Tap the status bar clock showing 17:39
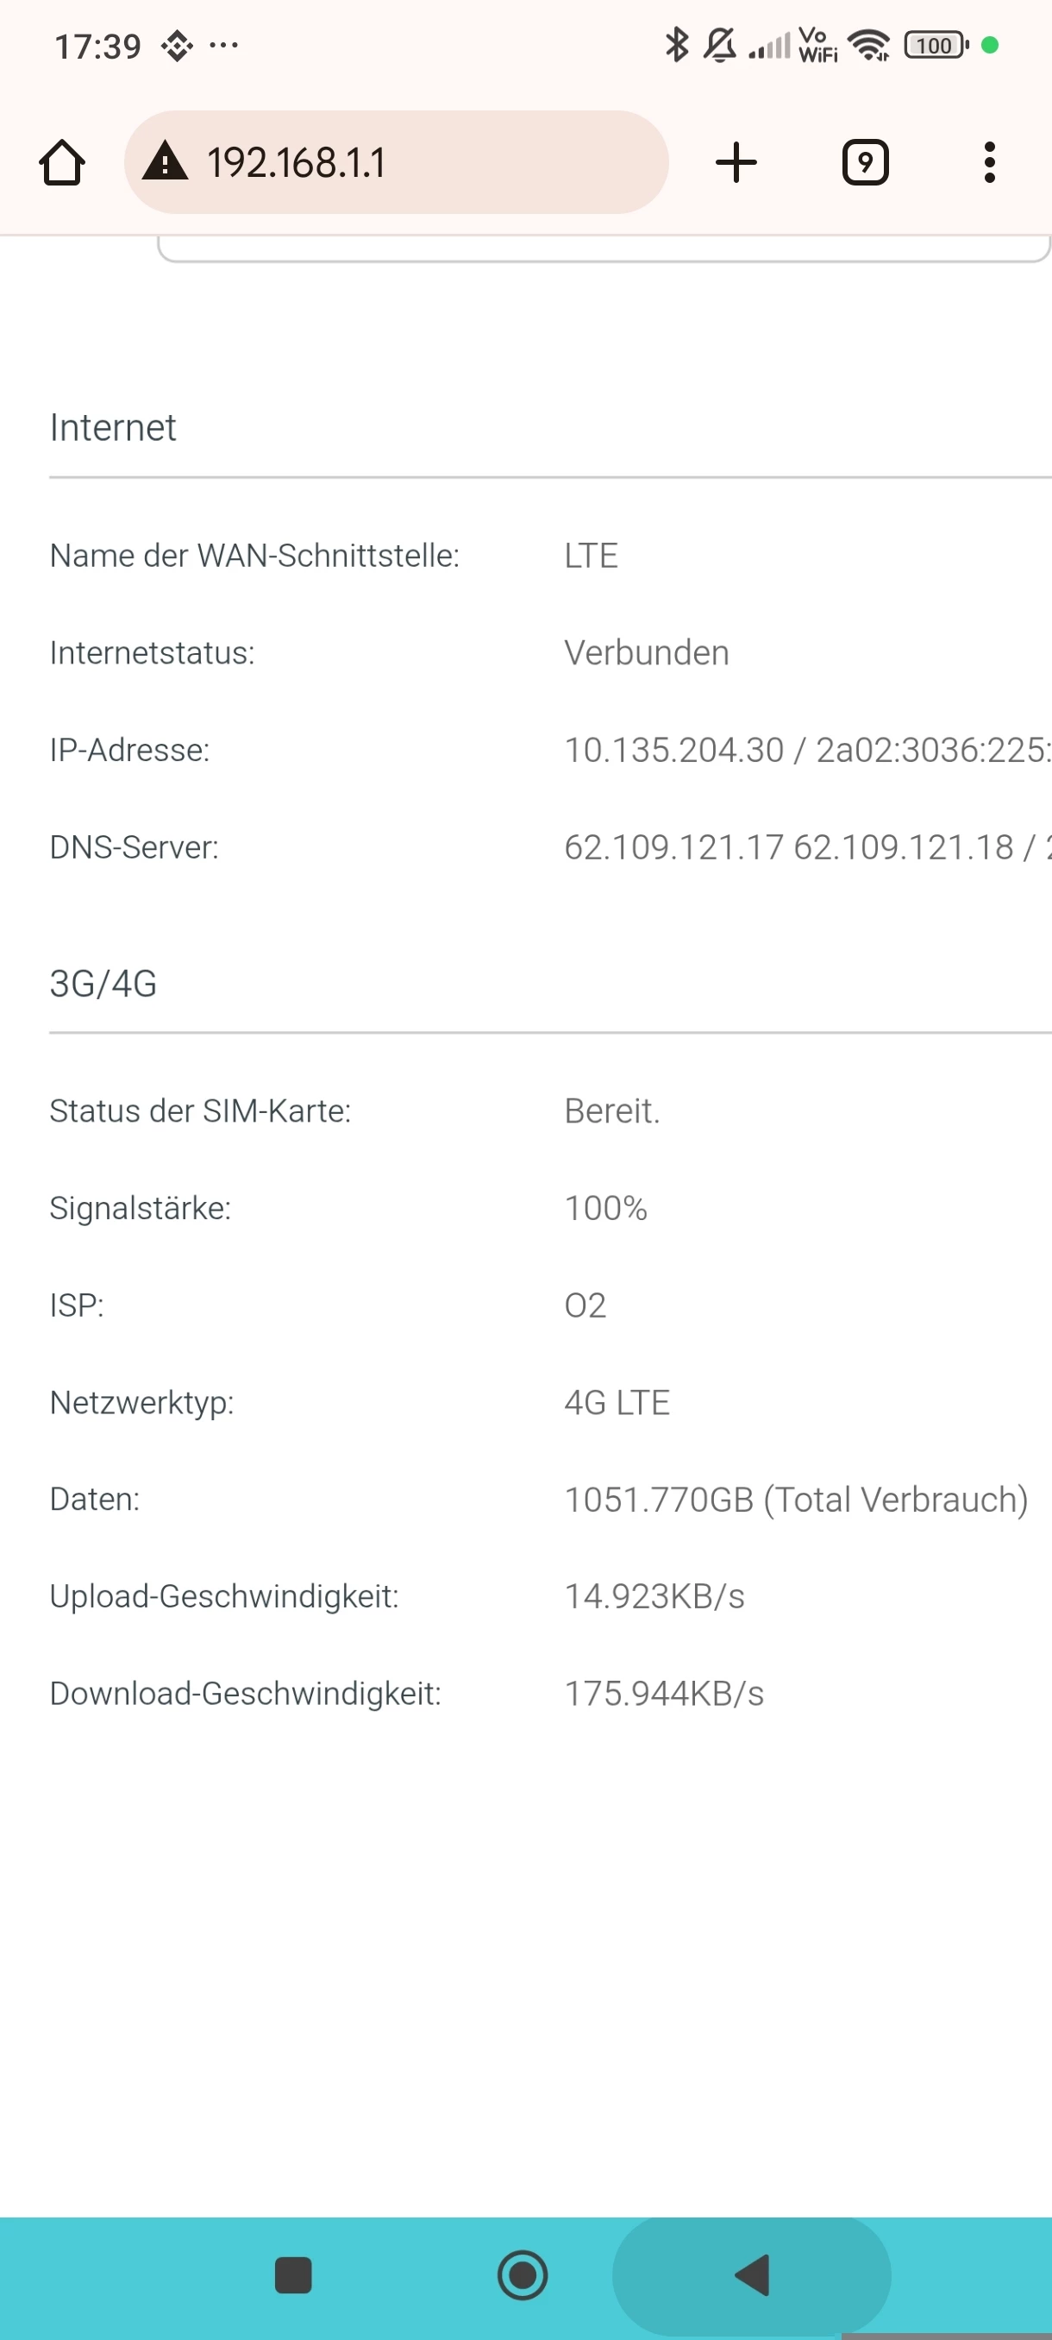Viewport: 1052px width, 2340px height. (x=98, y=46)
